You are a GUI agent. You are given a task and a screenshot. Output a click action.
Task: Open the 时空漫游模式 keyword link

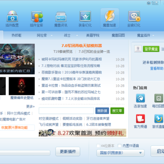49,118
